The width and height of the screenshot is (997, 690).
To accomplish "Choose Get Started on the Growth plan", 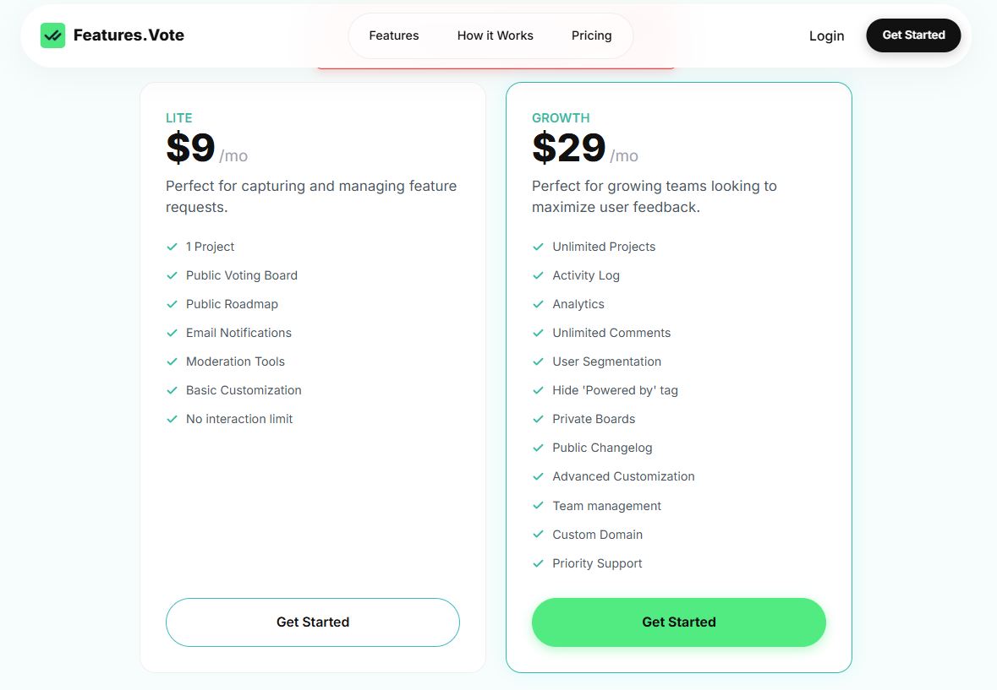I will [x=678, y=622].
